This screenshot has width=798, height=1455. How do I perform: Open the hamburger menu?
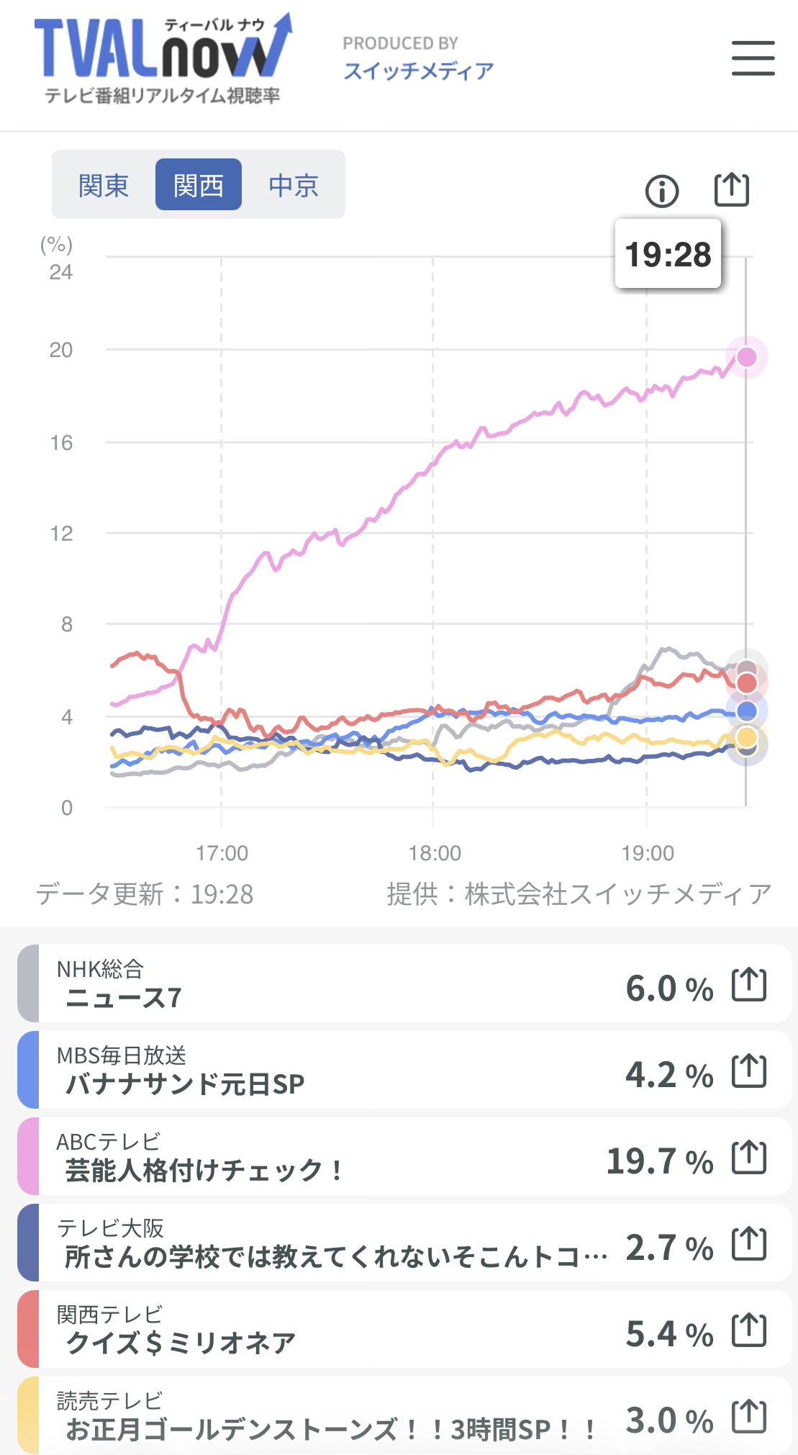753,58
